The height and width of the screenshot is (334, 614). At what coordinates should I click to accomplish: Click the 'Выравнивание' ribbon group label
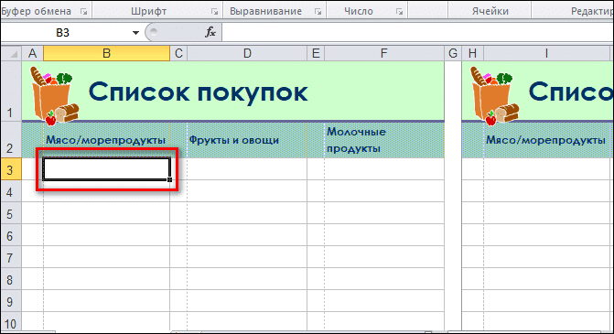point(266,11)
